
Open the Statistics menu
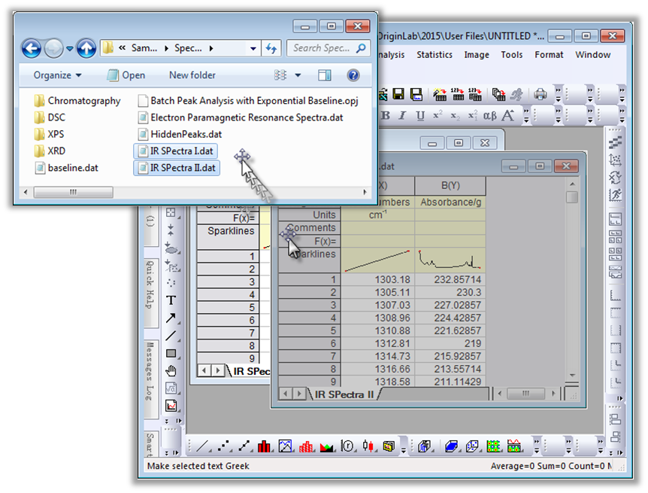pyautogui.click(x=435, y=55)
